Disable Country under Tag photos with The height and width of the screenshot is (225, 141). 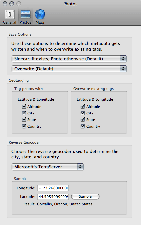point(24,126)
